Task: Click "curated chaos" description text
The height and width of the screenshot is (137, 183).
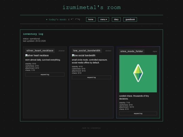Action: 134,97
